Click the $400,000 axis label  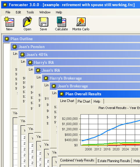click(x=71, y=140)
